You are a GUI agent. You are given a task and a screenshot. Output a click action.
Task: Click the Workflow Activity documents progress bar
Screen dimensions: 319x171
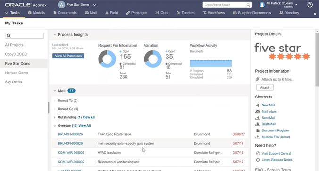click(x=210, y=64)
